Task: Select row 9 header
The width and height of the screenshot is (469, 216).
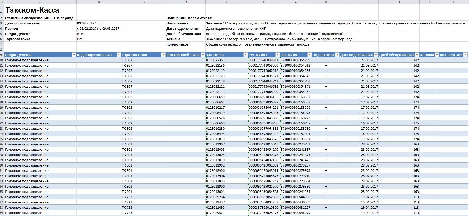Action: click(2, 55)
